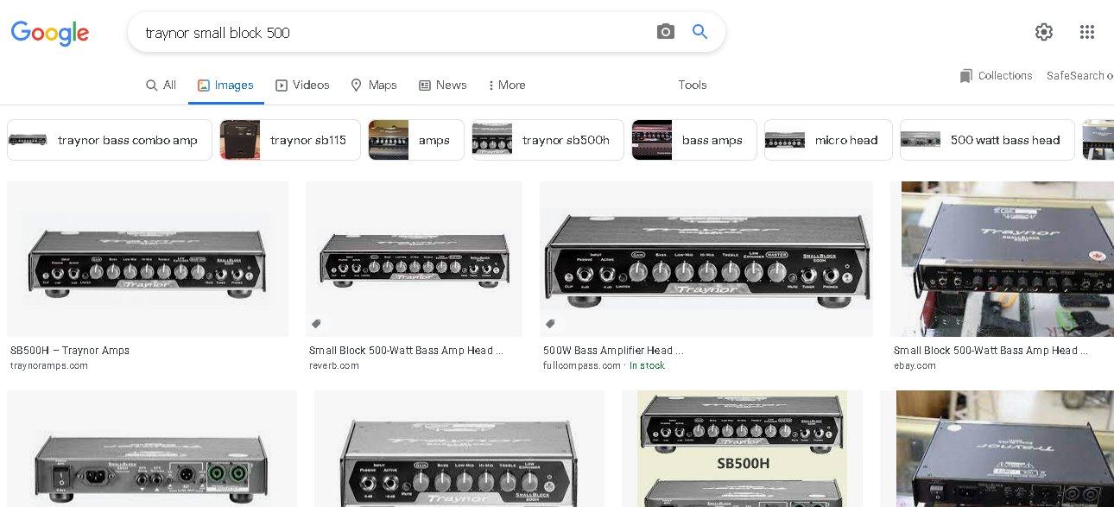Expand the More search options menu
Image resolution: width=1114 pixels, height=507 pixels.
(506, 85)
